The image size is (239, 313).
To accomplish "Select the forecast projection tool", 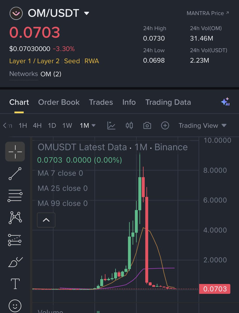I will click(x=15, y=239).
